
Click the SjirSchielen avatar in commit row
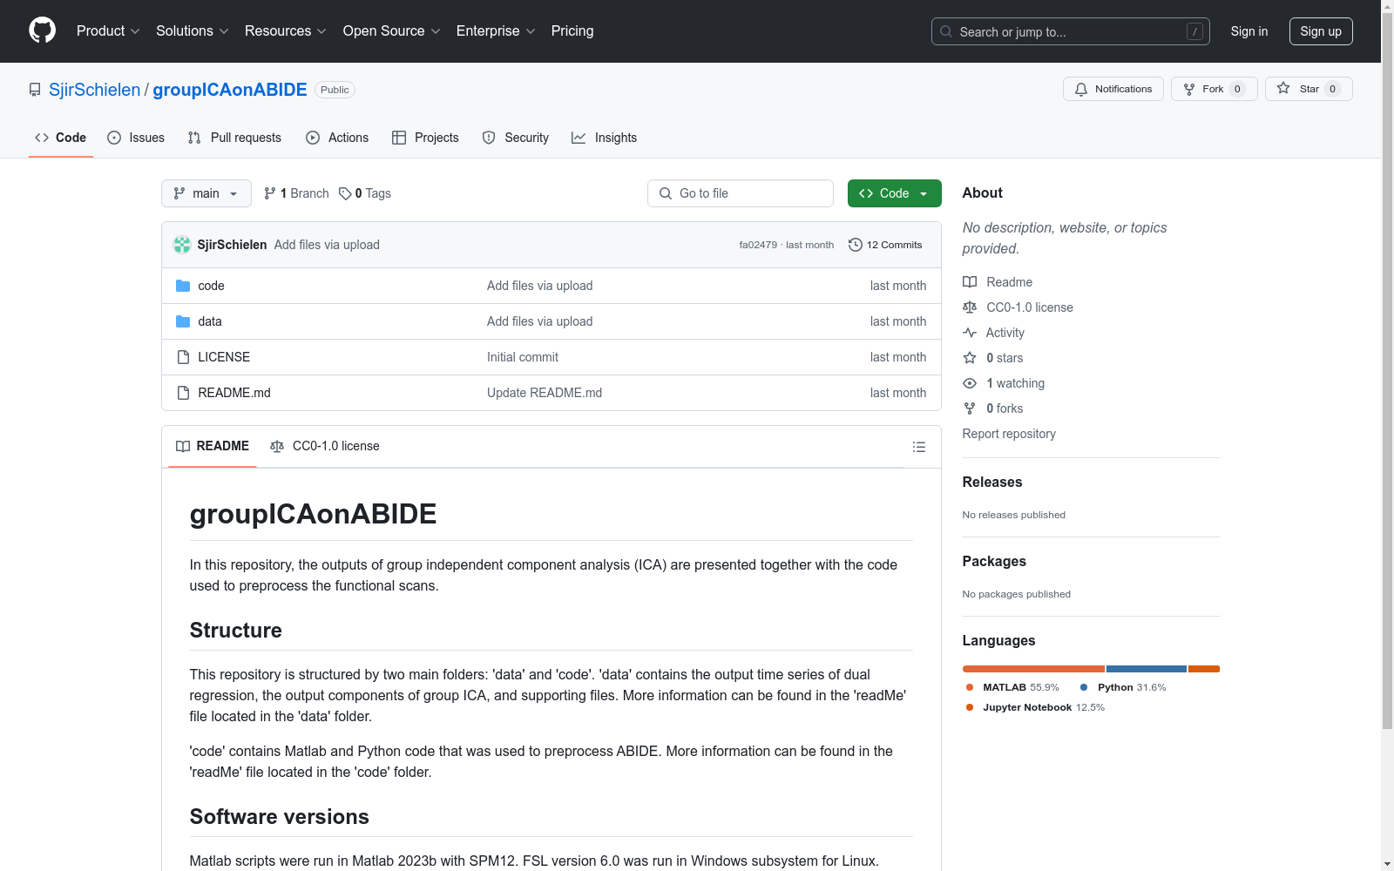182,245
